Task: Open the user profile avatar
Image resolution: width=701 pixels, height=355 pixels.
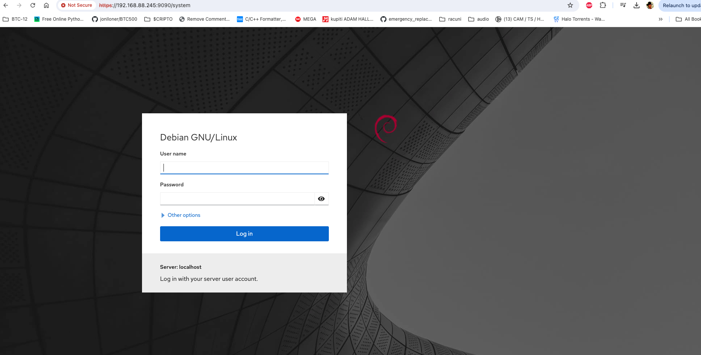Action: tap(650, 5)
